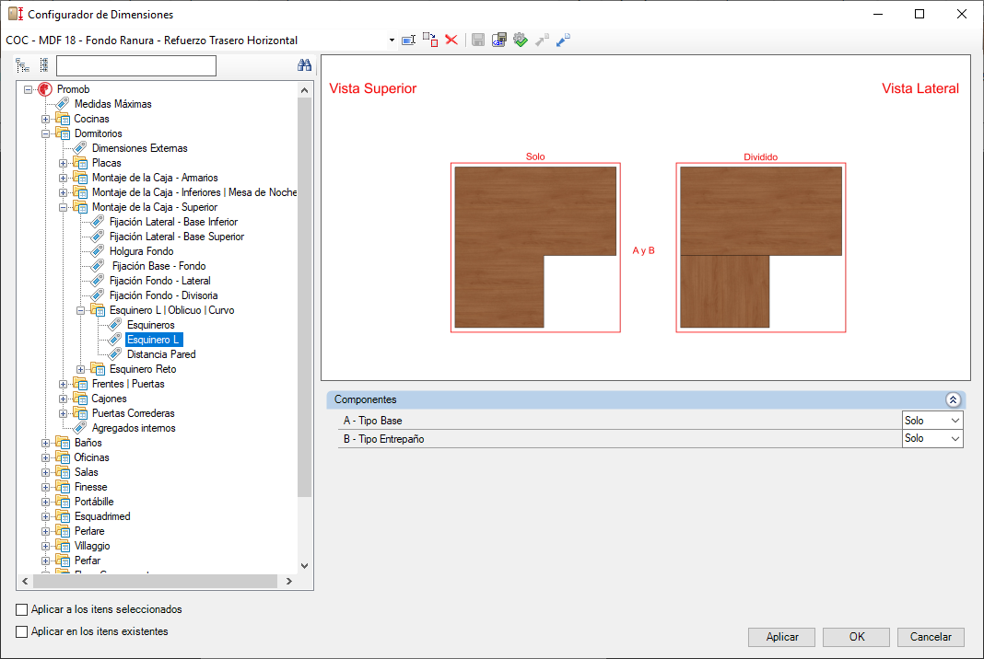
Task: Click the ruler icon beside Agregados internos
Action: click(80, 428)
